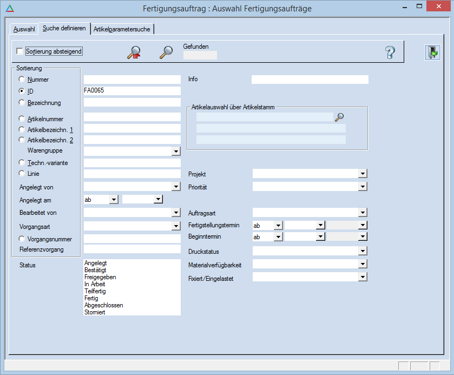Click the magnifier search icon in the toolbar

166,52
